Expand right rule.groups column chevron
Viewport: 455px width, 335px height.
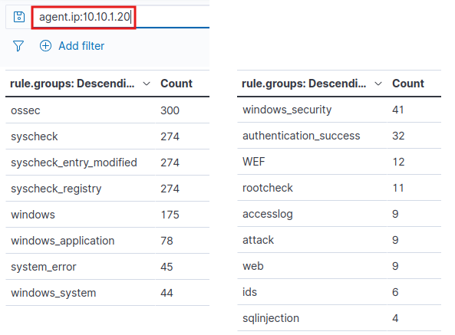coord(378,84)
